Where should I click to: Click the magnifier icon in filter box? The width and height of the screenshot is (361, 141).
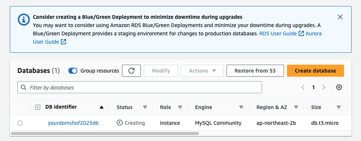tap(23, 87)
